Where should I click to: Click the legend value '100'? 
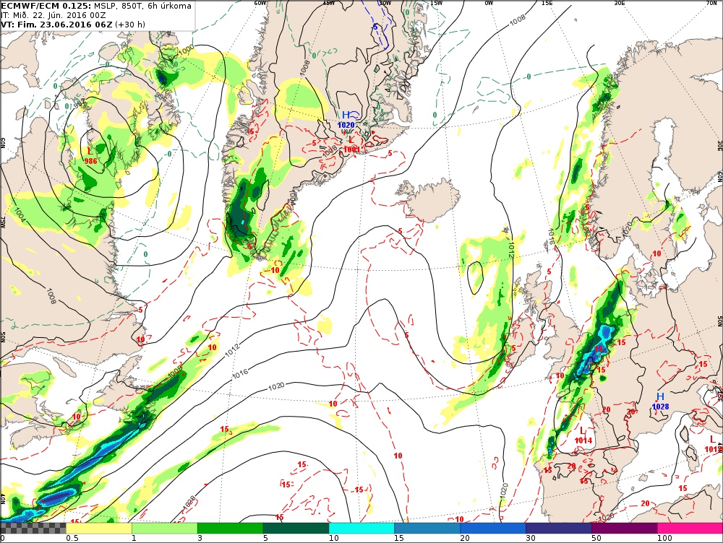(664, 538)
